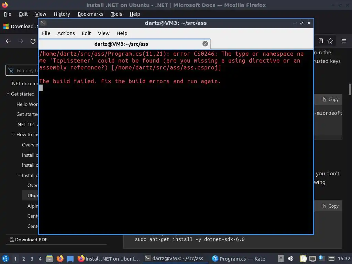
Task: Open Firefox hamburger application menu
Action: pos(343,41)
